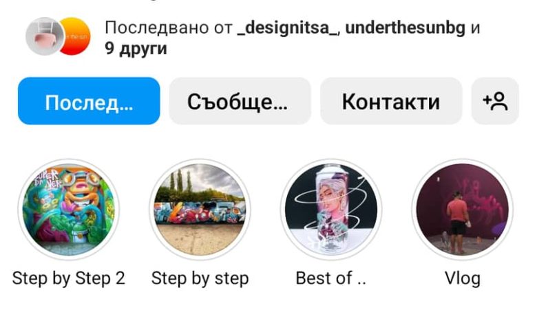The height and width of the screenshot is (323, 537).
Task: Tap the add-person suggestions icon
Action: click(495, 101)
